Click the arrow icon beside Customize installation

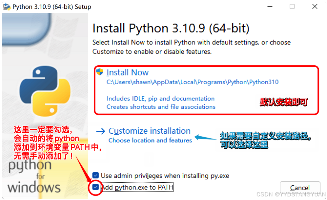[x=100, y=131]
